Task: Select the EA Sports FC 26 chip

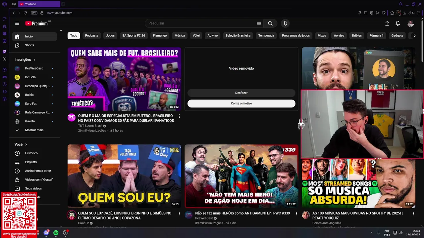Action: click(134, 36)
